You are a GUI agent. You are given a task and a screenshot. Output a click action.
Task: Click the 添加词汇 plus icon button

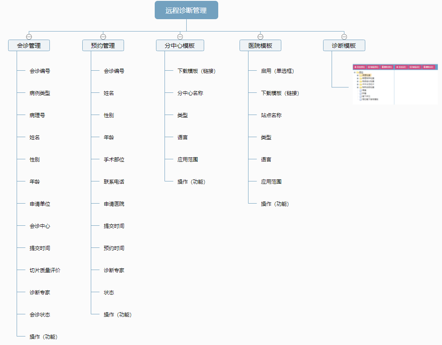(402, 67)
